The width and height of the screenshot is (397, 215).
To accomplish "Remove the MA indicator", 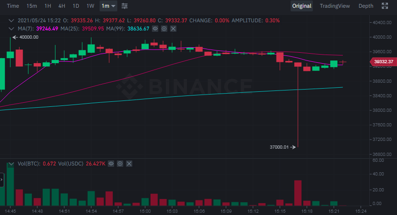I will point(173,29).
